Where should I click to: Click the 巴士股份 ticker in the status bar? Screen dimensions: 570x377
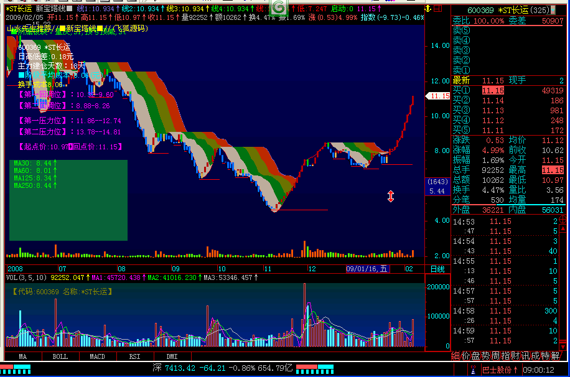click(x=500, y=370)
